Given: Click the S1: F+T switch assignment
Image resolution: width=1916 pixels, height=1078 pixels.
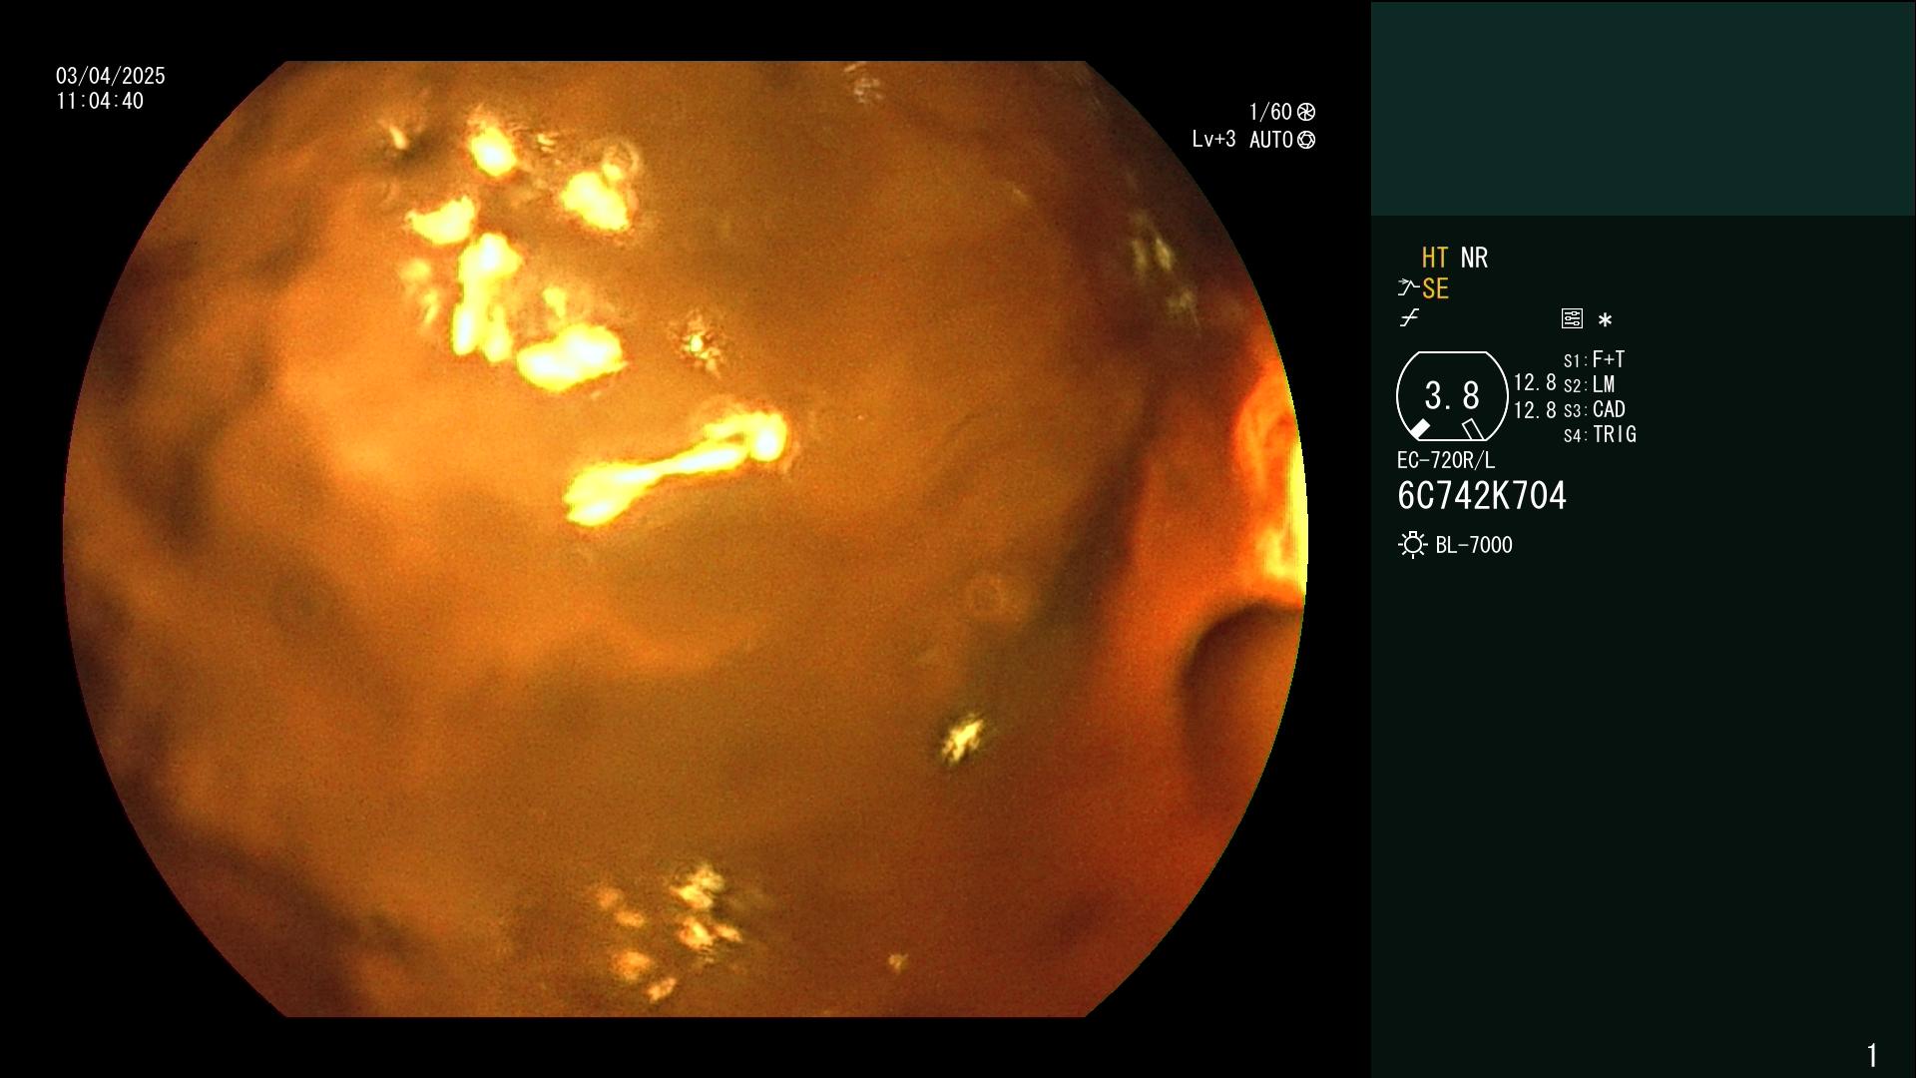Looking at the screenshot, I should click(1595, 359).
